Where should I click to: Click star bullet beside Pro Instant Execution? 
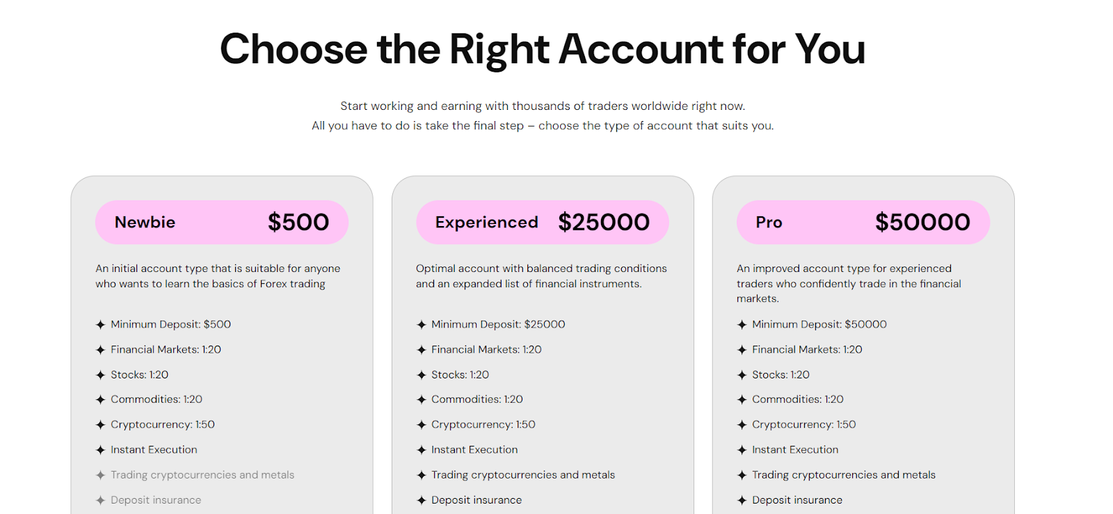[x=742, y=450]
